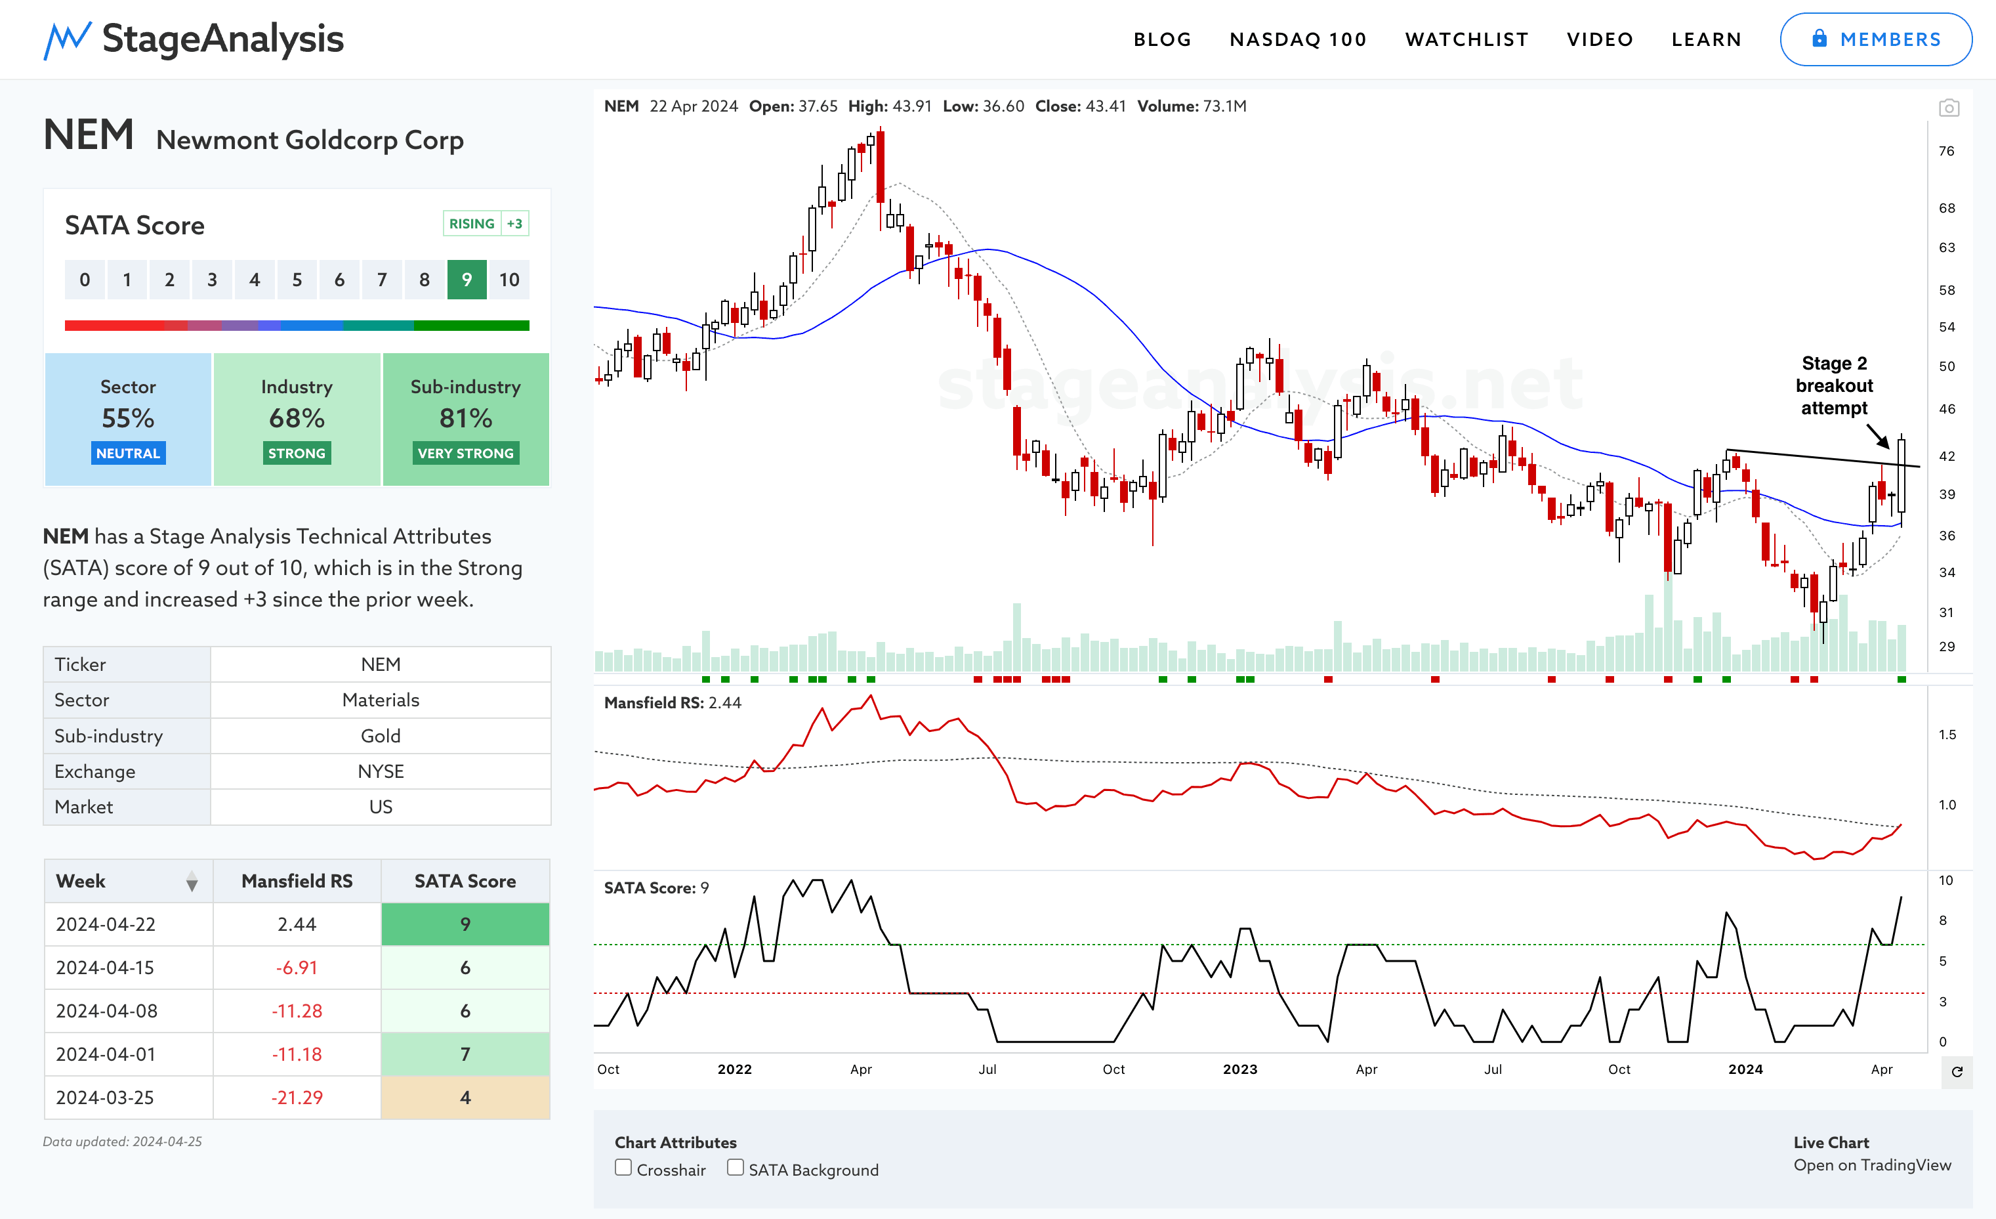The width and height of the screenshot is (1996, 1219).
Task: Click the Newmont Goldcorp Corp heading
Action: click(x=310, y=140)
